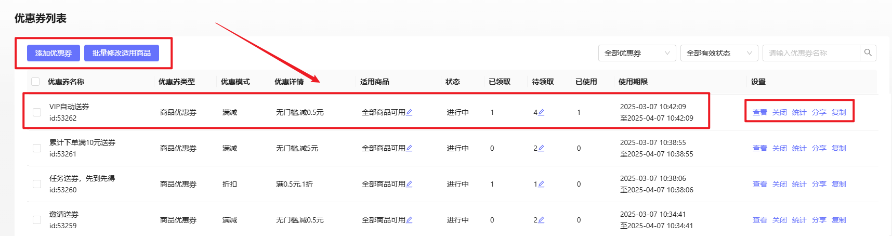Click 添加优惠券 button
The width and height of the screenshot is (892, 236).
[x=54, y=53]
